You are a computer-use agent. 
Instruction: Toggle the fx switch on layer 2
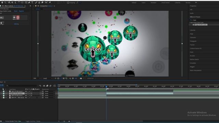pyautogui.click(x=31, y=93)
